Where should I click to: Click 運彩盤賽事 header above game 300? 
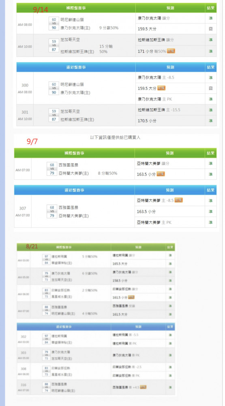click(76, 67)
